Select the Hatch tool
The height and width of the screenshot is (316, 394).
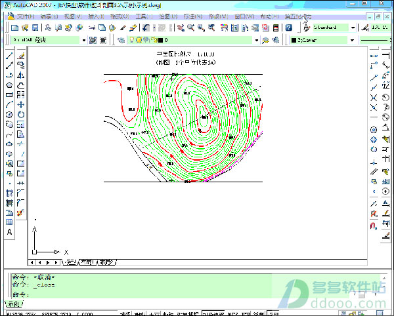pos(9,193)
